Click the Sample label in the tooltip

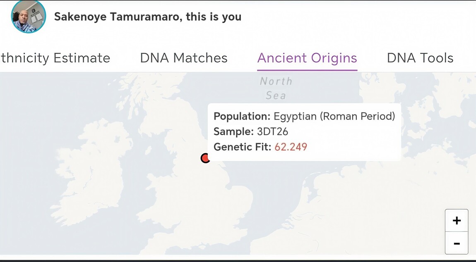(233, 132)
